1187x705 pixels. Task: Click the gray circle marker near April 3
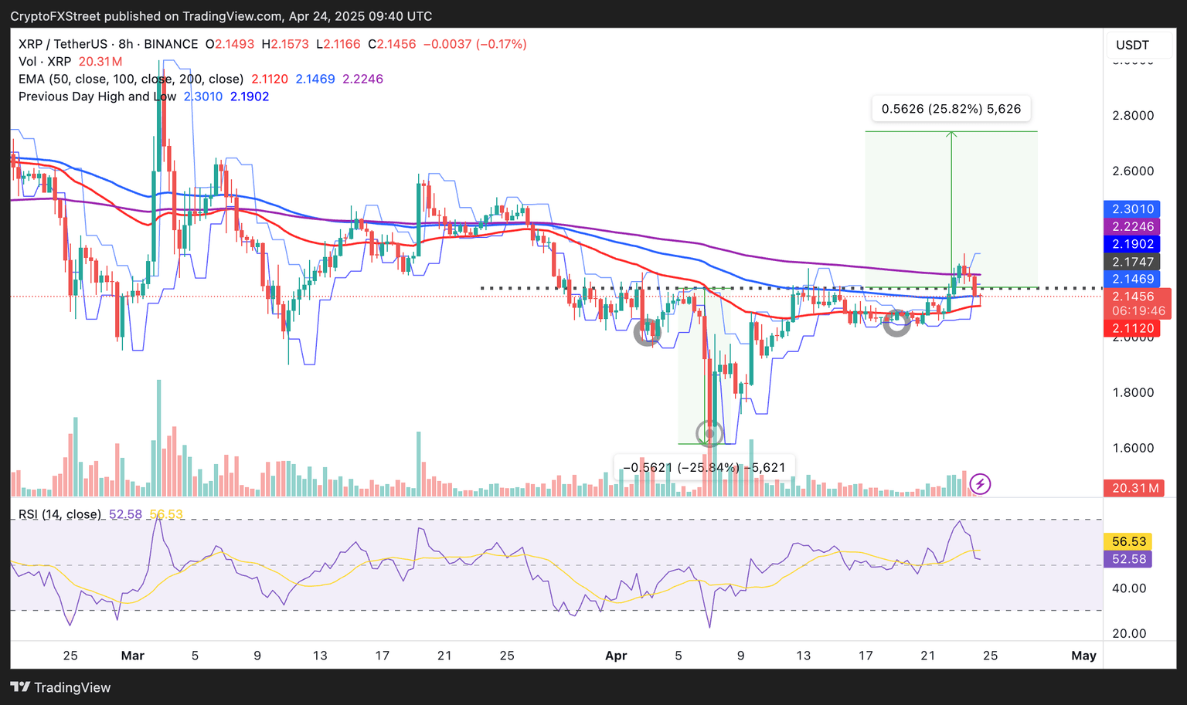pyautogui.click(x=648, y=333)
